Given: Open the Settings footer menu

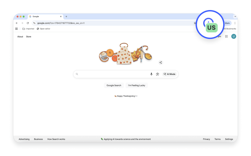Looking at the screenshot, I should point(229,139).
